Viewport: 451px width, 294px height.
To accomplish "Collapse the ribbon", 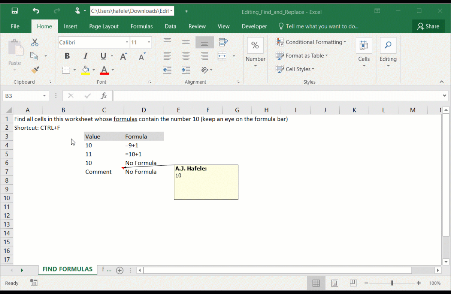I will [442, 82].
